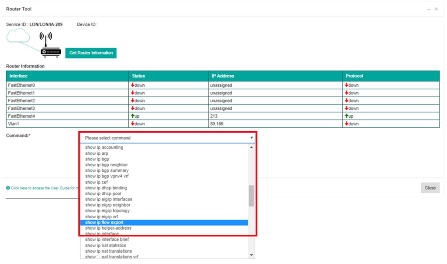Choose 'show ip bgp summary' option
The image size is (447, 264).
click(x=107, y=170)
